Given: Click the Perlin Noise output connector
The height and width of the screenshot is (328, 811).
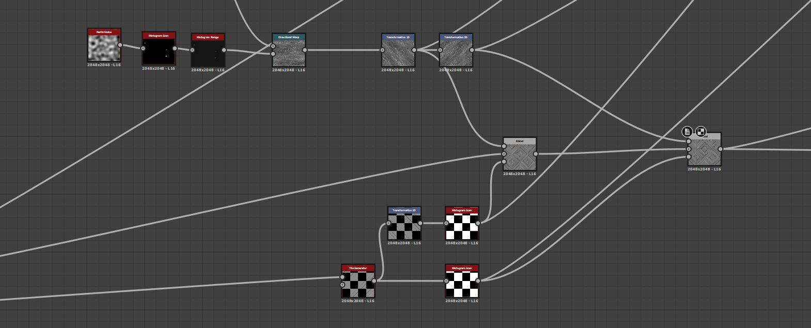Looking at the screenshot, I should pyautogui.click(x=120, y=45).
